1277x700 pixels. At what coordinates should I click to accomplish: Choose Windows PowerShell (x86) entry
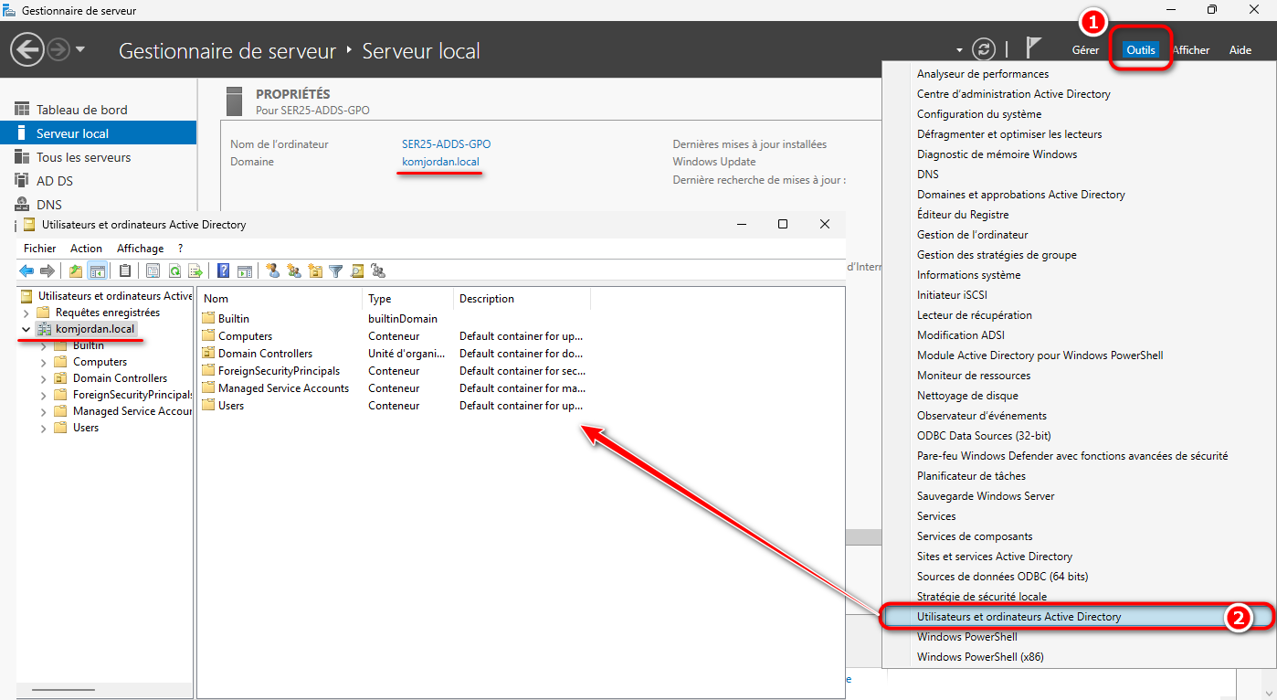pyautogui.click(x=980, y=657)
